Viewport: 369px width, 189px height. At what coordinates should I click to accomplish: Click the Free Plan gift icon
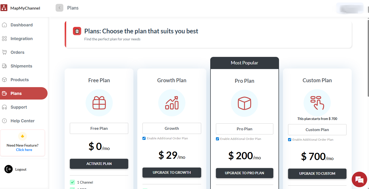tap(99, 103)
